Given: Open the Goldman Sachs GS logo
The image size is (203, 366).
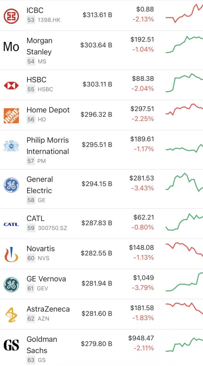Looking at the screenshot, I should 11,345.
